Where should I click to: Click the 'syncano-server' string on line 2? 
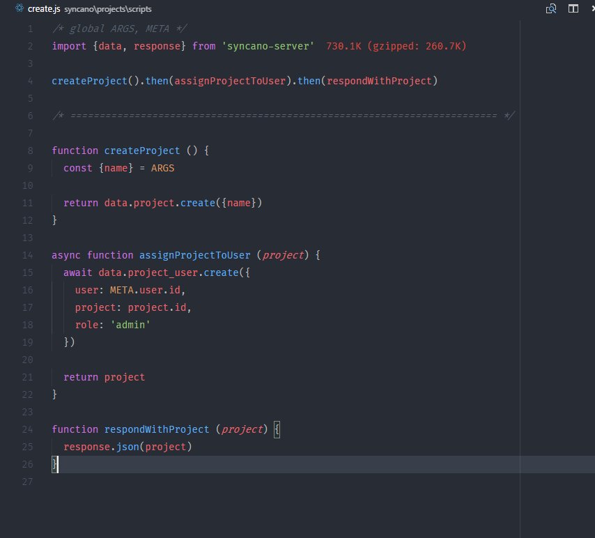268,46
